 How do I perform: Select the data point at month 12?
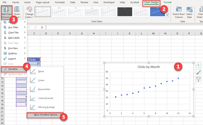pyautogui.click(x=178, y=78)
